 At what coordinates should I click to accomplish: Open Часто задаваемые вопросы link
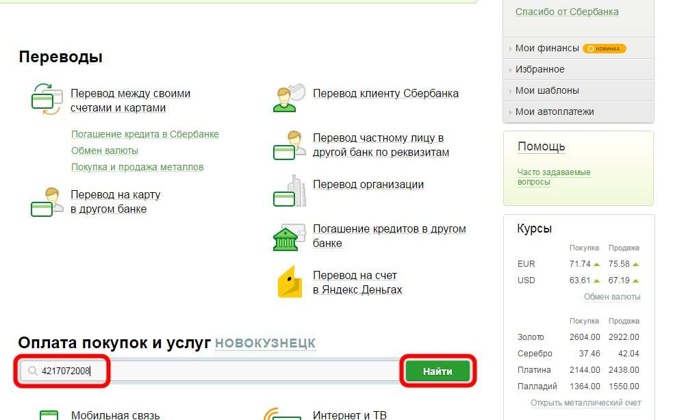coord(554,176)
